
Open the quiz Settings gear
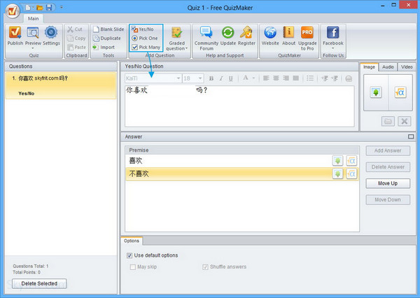point(52,33)
